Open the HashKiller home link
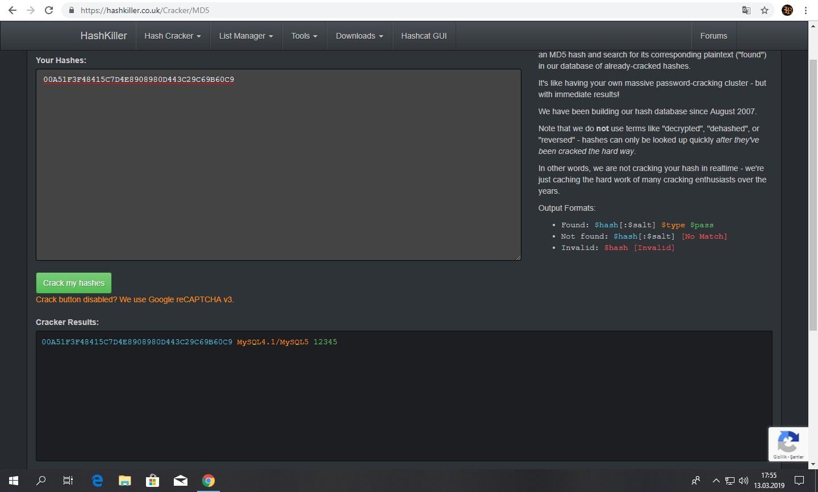The height and width of the screenshot is (492, 818). point(103,36)
